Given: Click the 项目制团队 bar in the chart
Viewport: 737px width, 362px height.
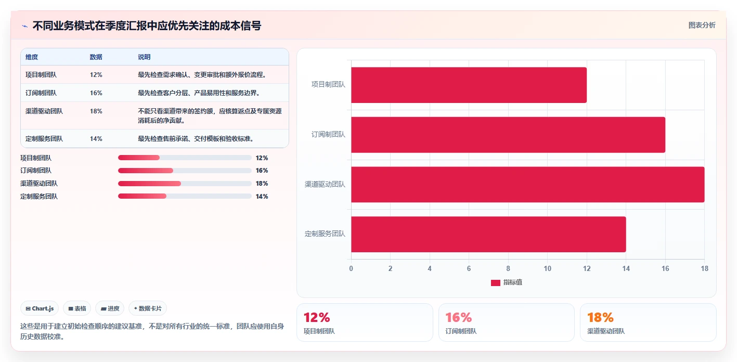Looking at the screenshot, I should (x=469, y=85).
